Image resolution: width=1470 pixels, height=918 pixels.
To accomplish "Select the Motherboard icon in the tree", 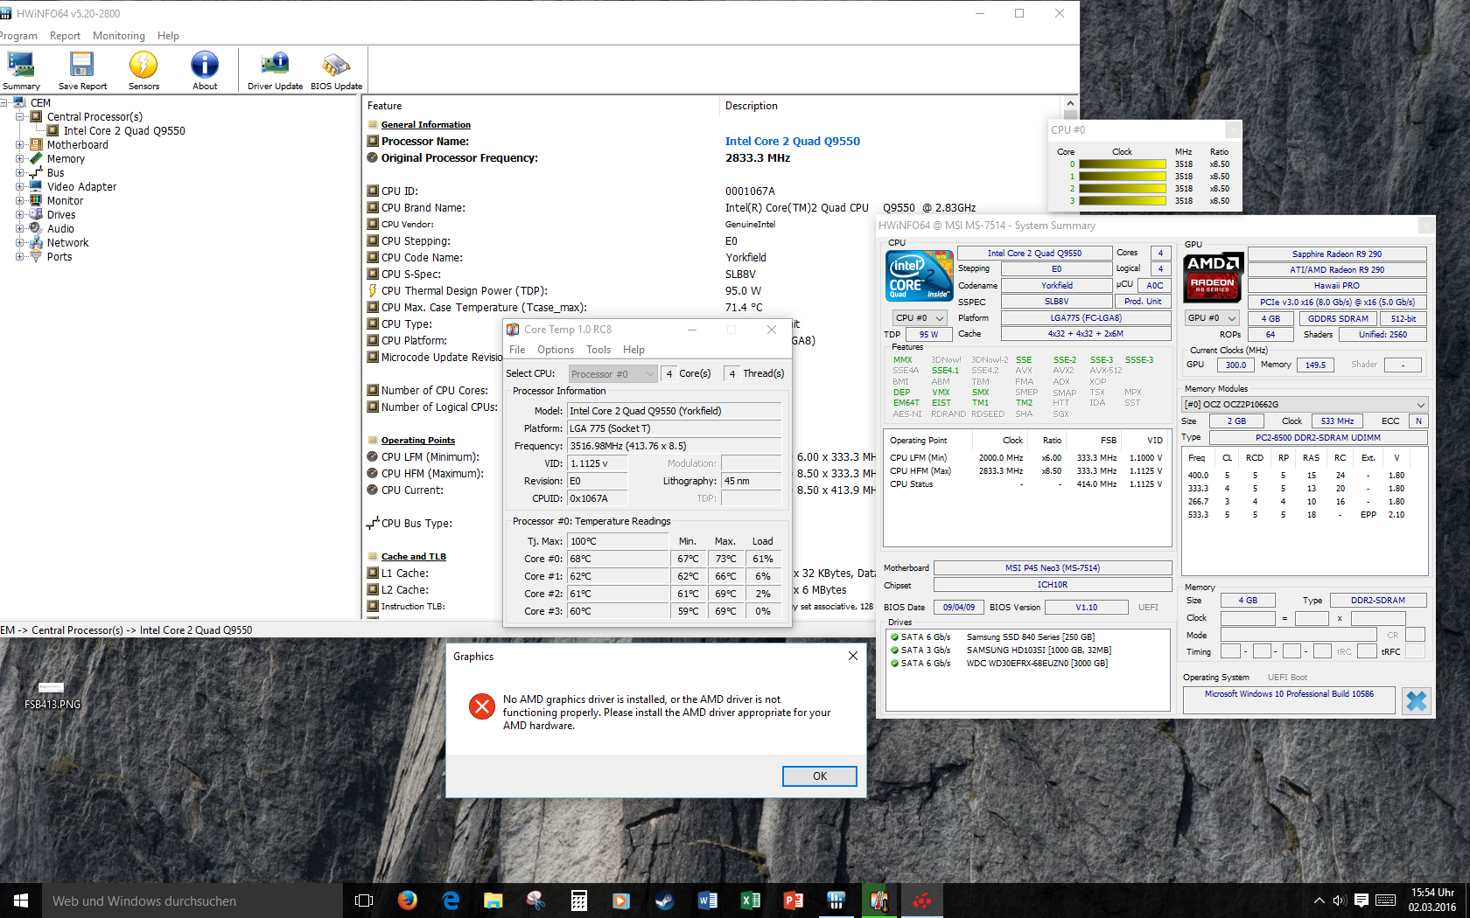I will pos(36,144).
